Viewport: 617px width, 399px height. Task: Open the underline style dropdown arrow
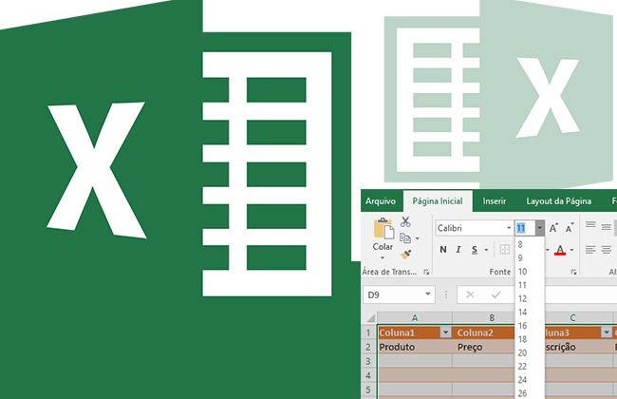(x=486, y=250)
